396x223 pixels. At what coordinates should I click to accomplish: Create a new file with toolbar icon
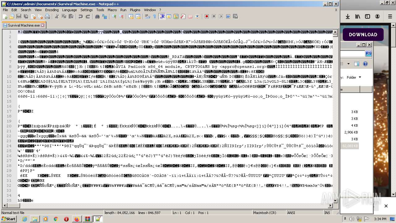pyautogui.click(x=5, y=16)
